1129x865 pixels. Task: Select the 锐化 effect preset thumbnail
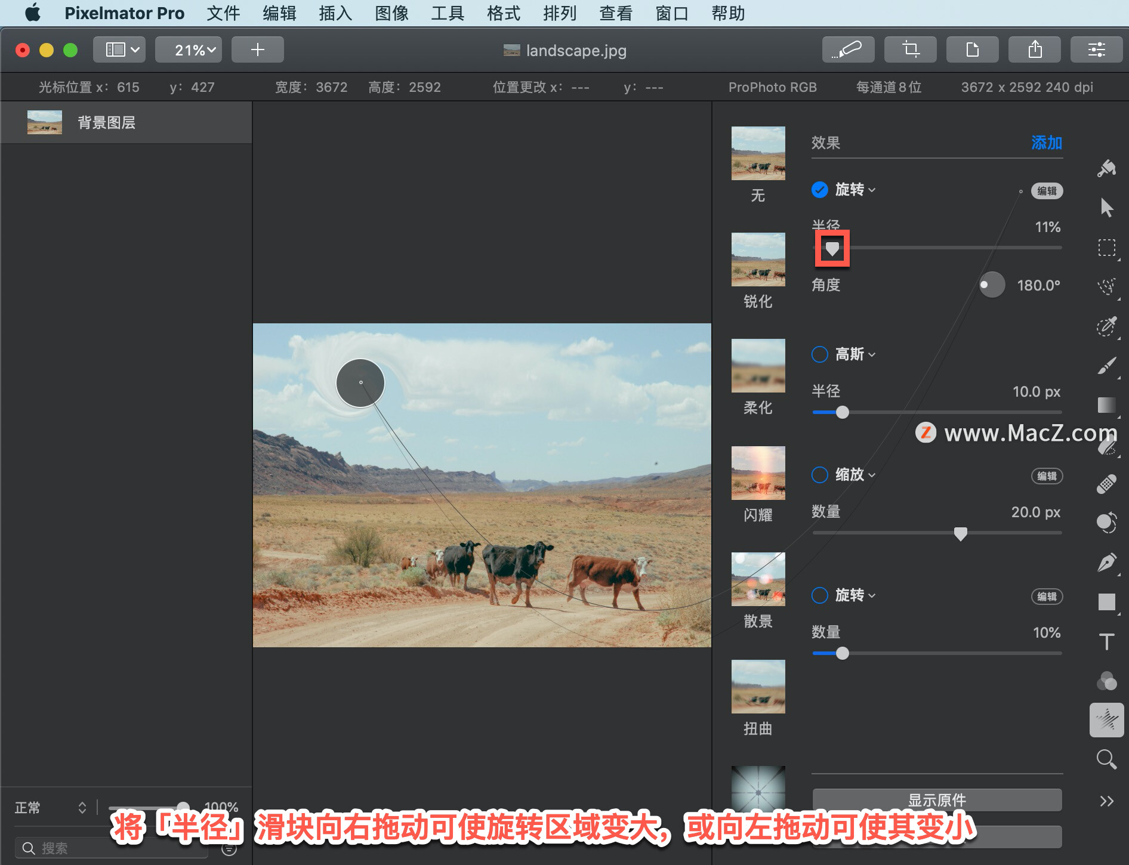(758, 259)
